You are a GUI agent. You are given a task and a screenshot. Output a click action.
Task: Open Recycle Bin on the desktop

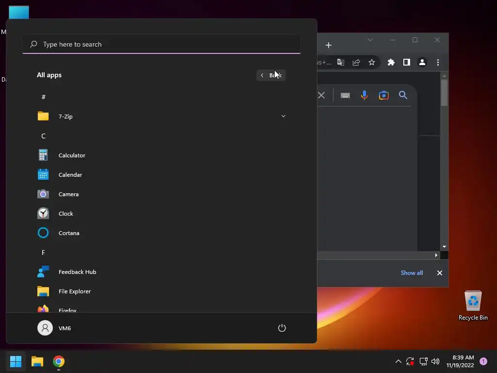[x=473, y=305]
